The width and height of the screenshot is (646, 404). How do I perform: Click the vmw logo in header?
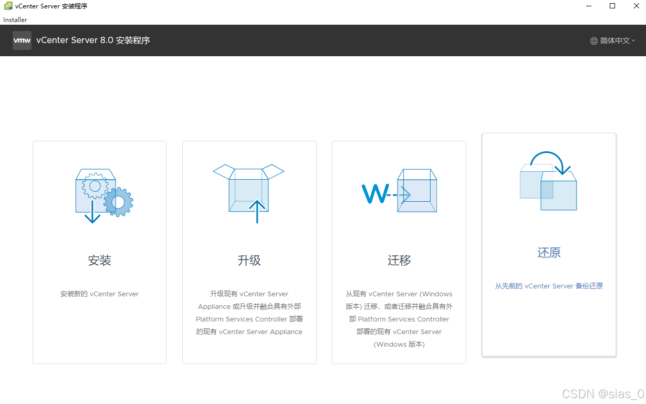tap(22, 40)
